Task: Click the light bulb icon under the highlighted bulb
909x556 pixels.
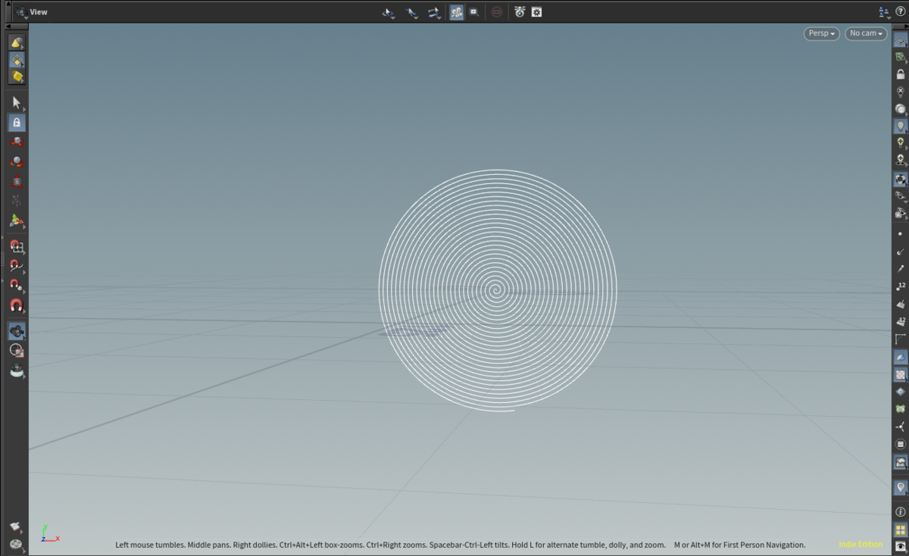Action: [901, 142]
